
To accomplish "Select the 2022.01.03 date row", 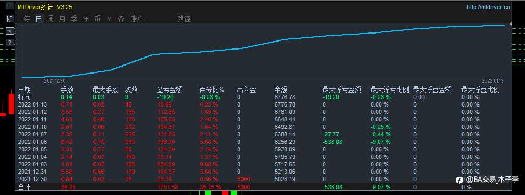I will [33, 164].
